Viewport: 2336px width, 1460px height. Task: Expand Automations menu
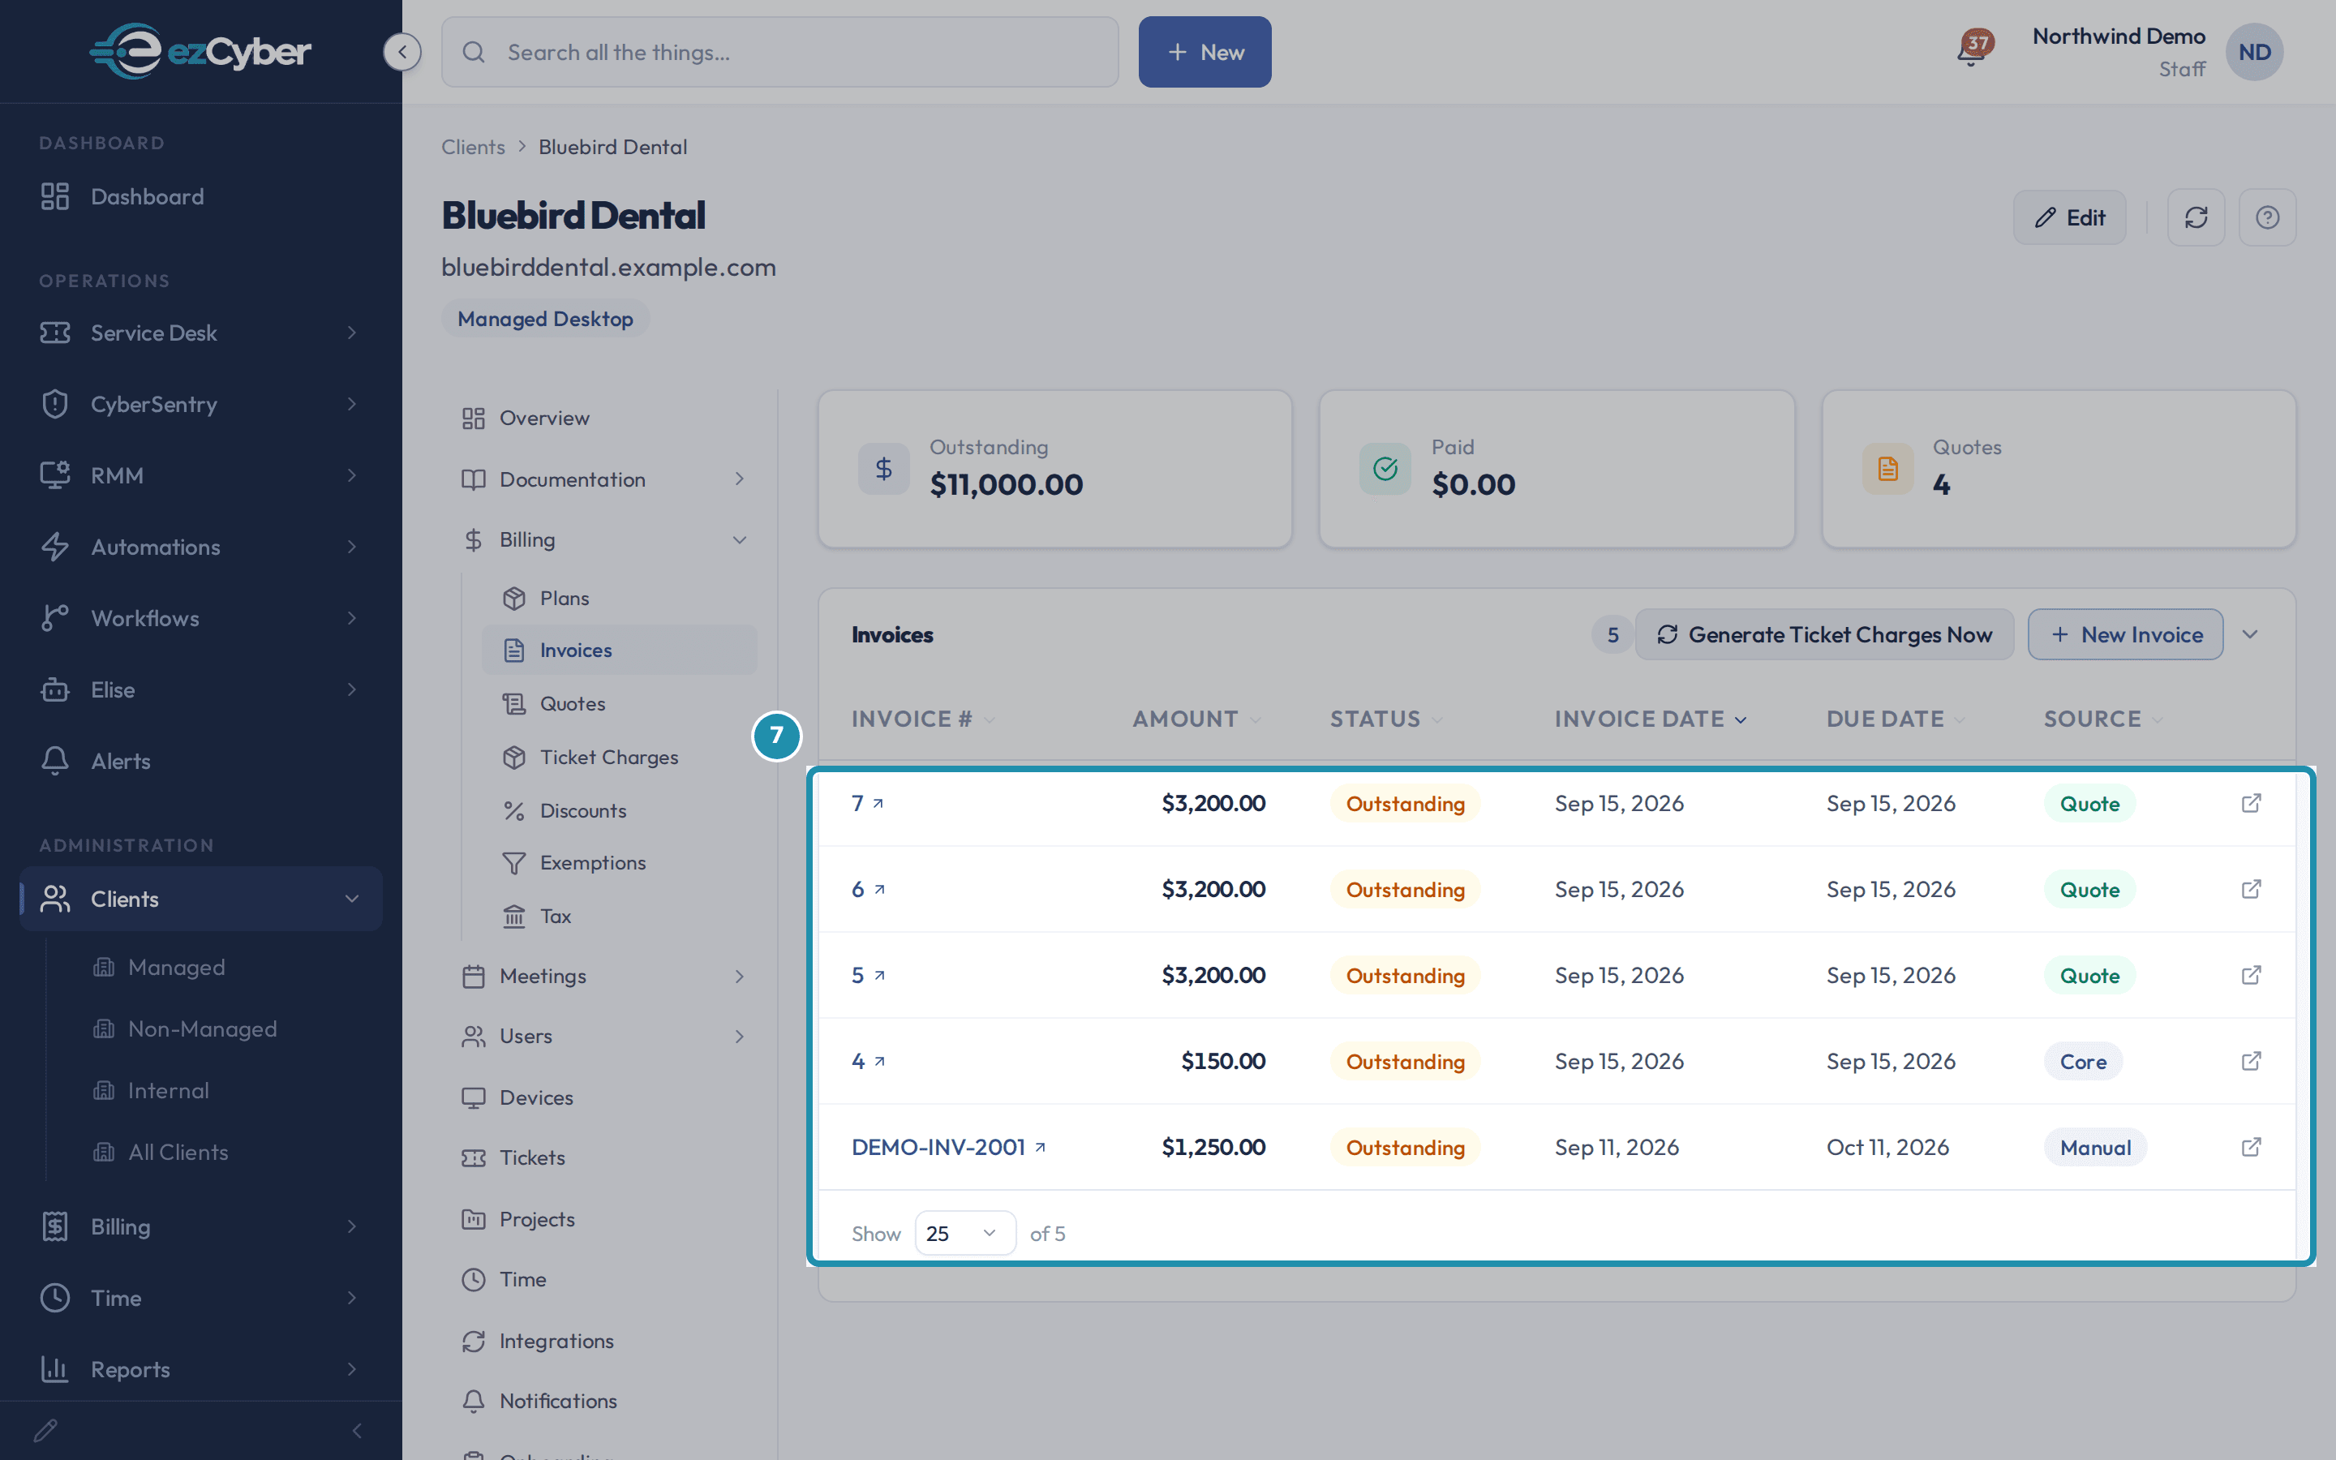click(201, 547)
